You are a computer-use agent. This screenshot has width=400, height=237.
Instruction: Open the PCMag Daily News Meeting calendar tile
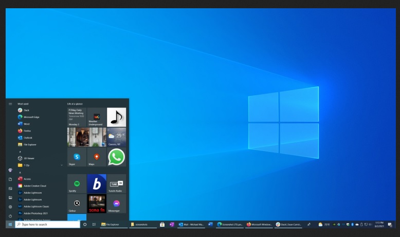point(77,117)
